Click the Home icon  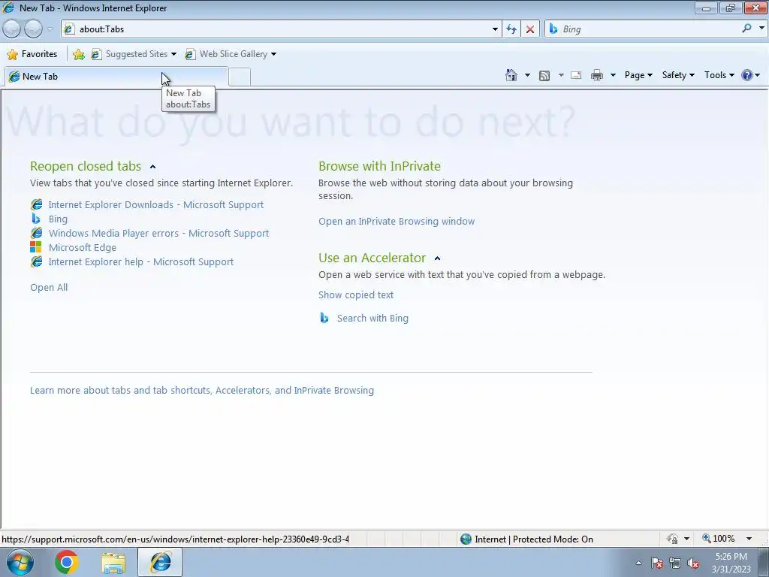[511, 75]
